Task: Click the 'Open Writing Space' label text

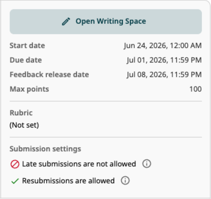Action: point(111,21)
